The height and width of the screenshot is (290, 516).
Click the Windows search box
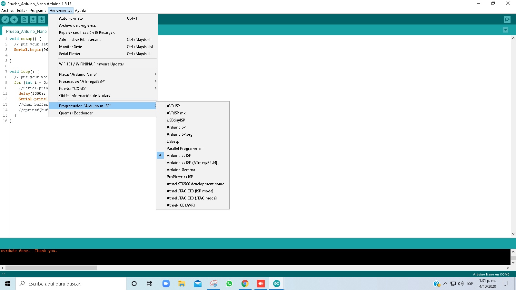coord(71,284)
